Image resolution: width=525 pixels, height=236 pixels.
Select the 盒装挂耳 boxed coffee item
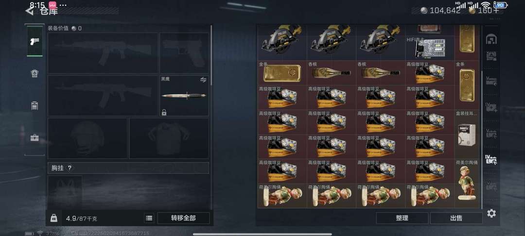467,135
